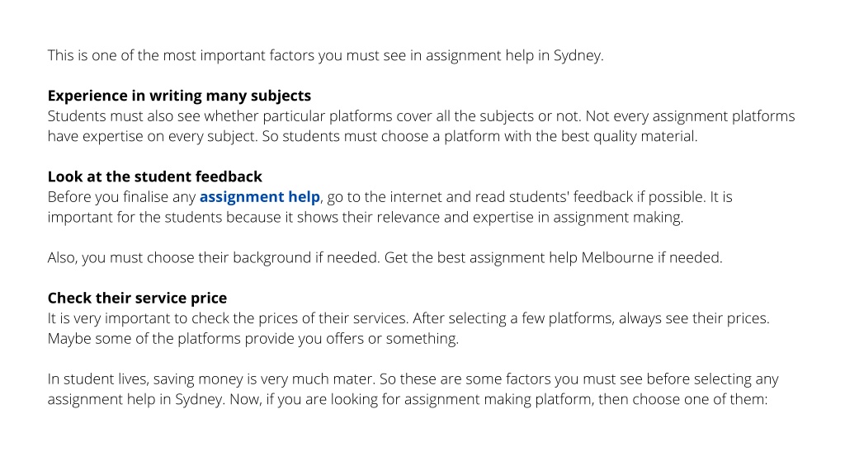Click the line starting 'important for the students'
This screenshot has height=475, width=845.
tap(366, 217)
